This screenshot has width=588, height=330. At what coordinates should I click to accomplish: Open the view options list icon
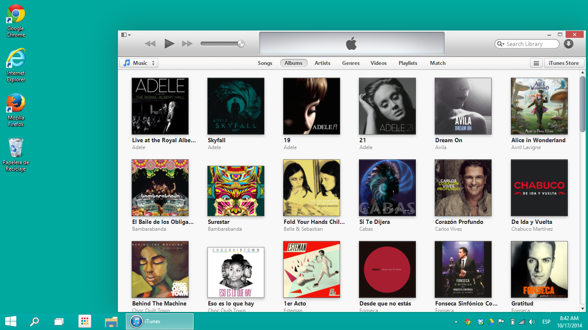pos(536,63)
